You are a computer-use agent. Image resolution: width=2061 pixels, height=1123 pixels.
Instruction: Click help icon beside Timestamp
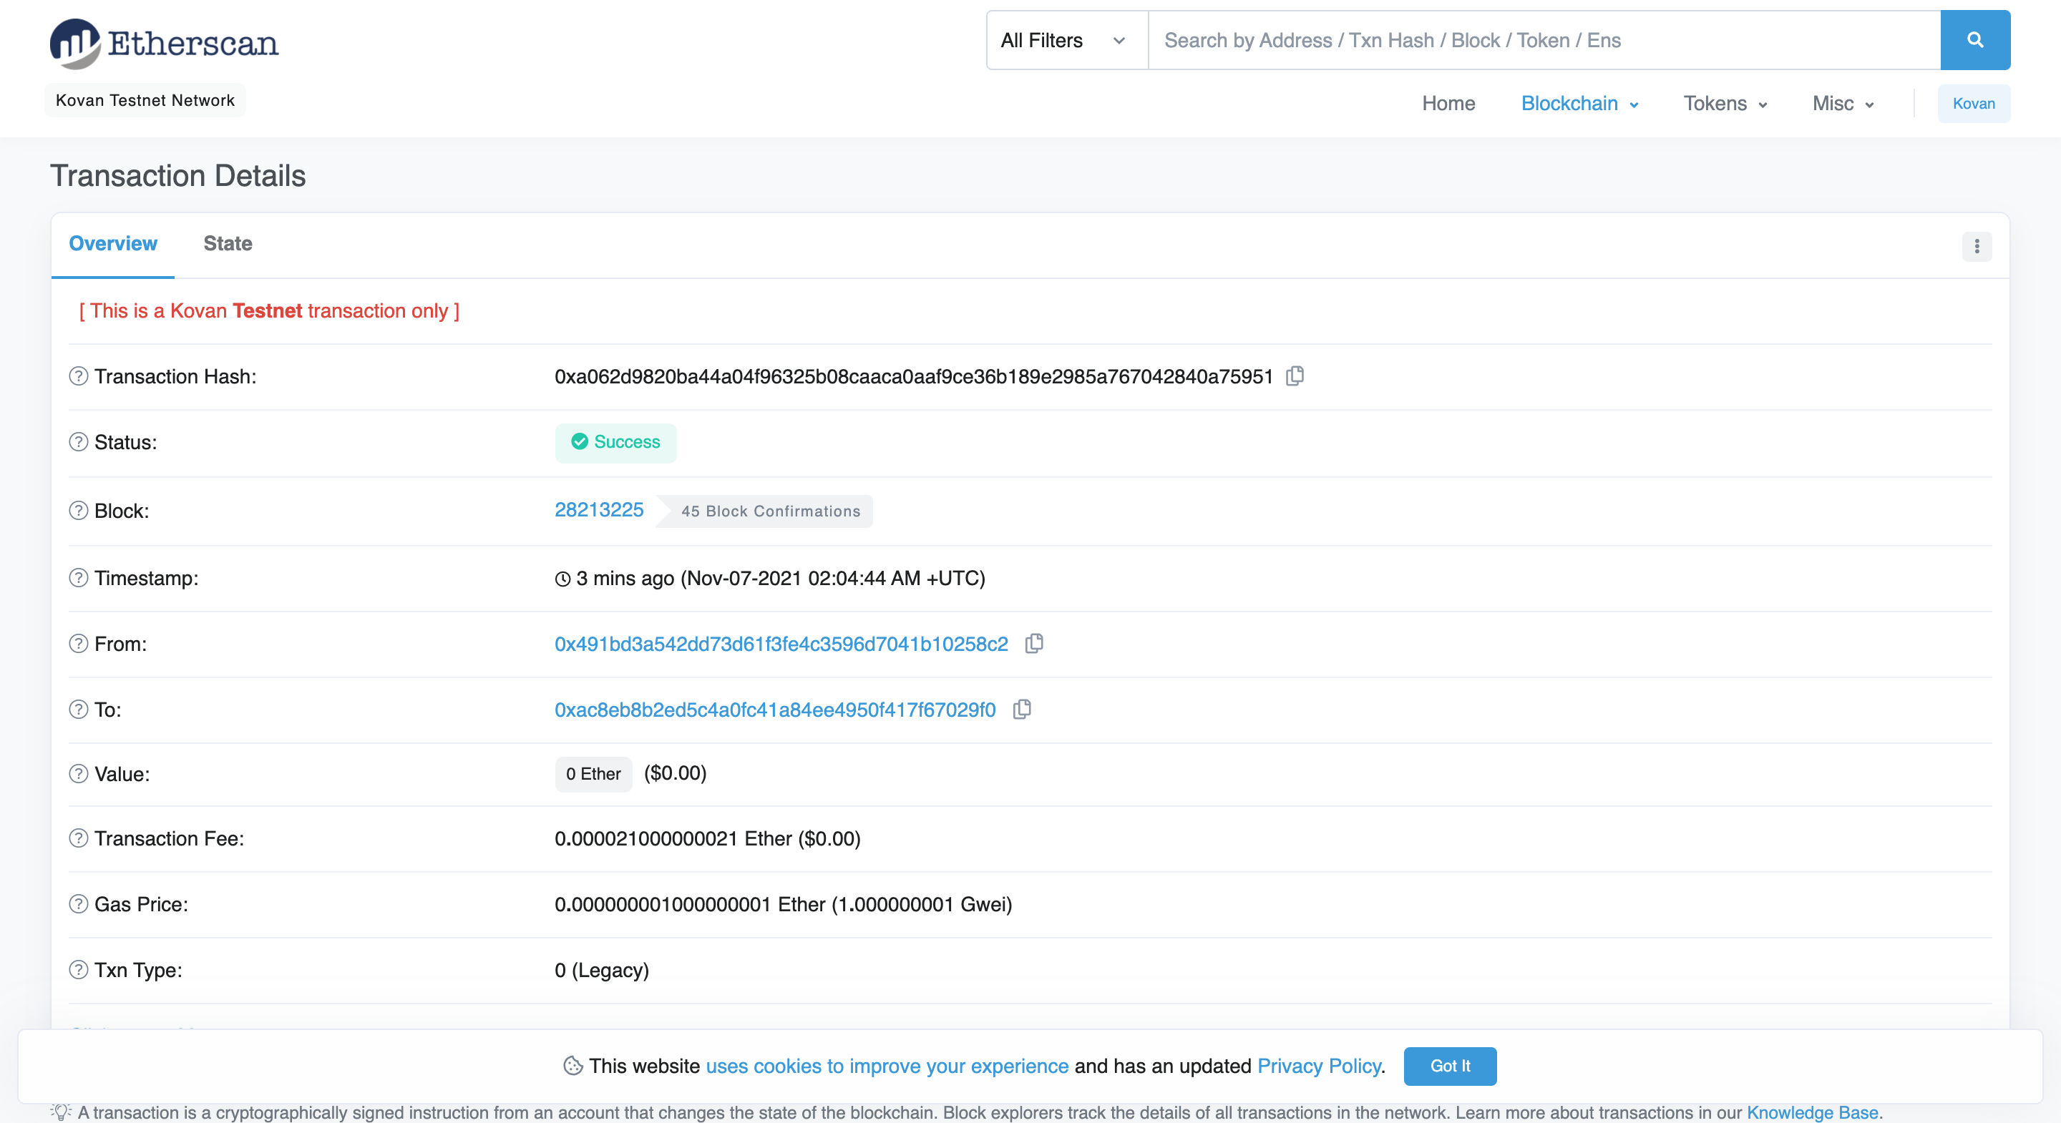pyautogui.click(x=79, y=577)
